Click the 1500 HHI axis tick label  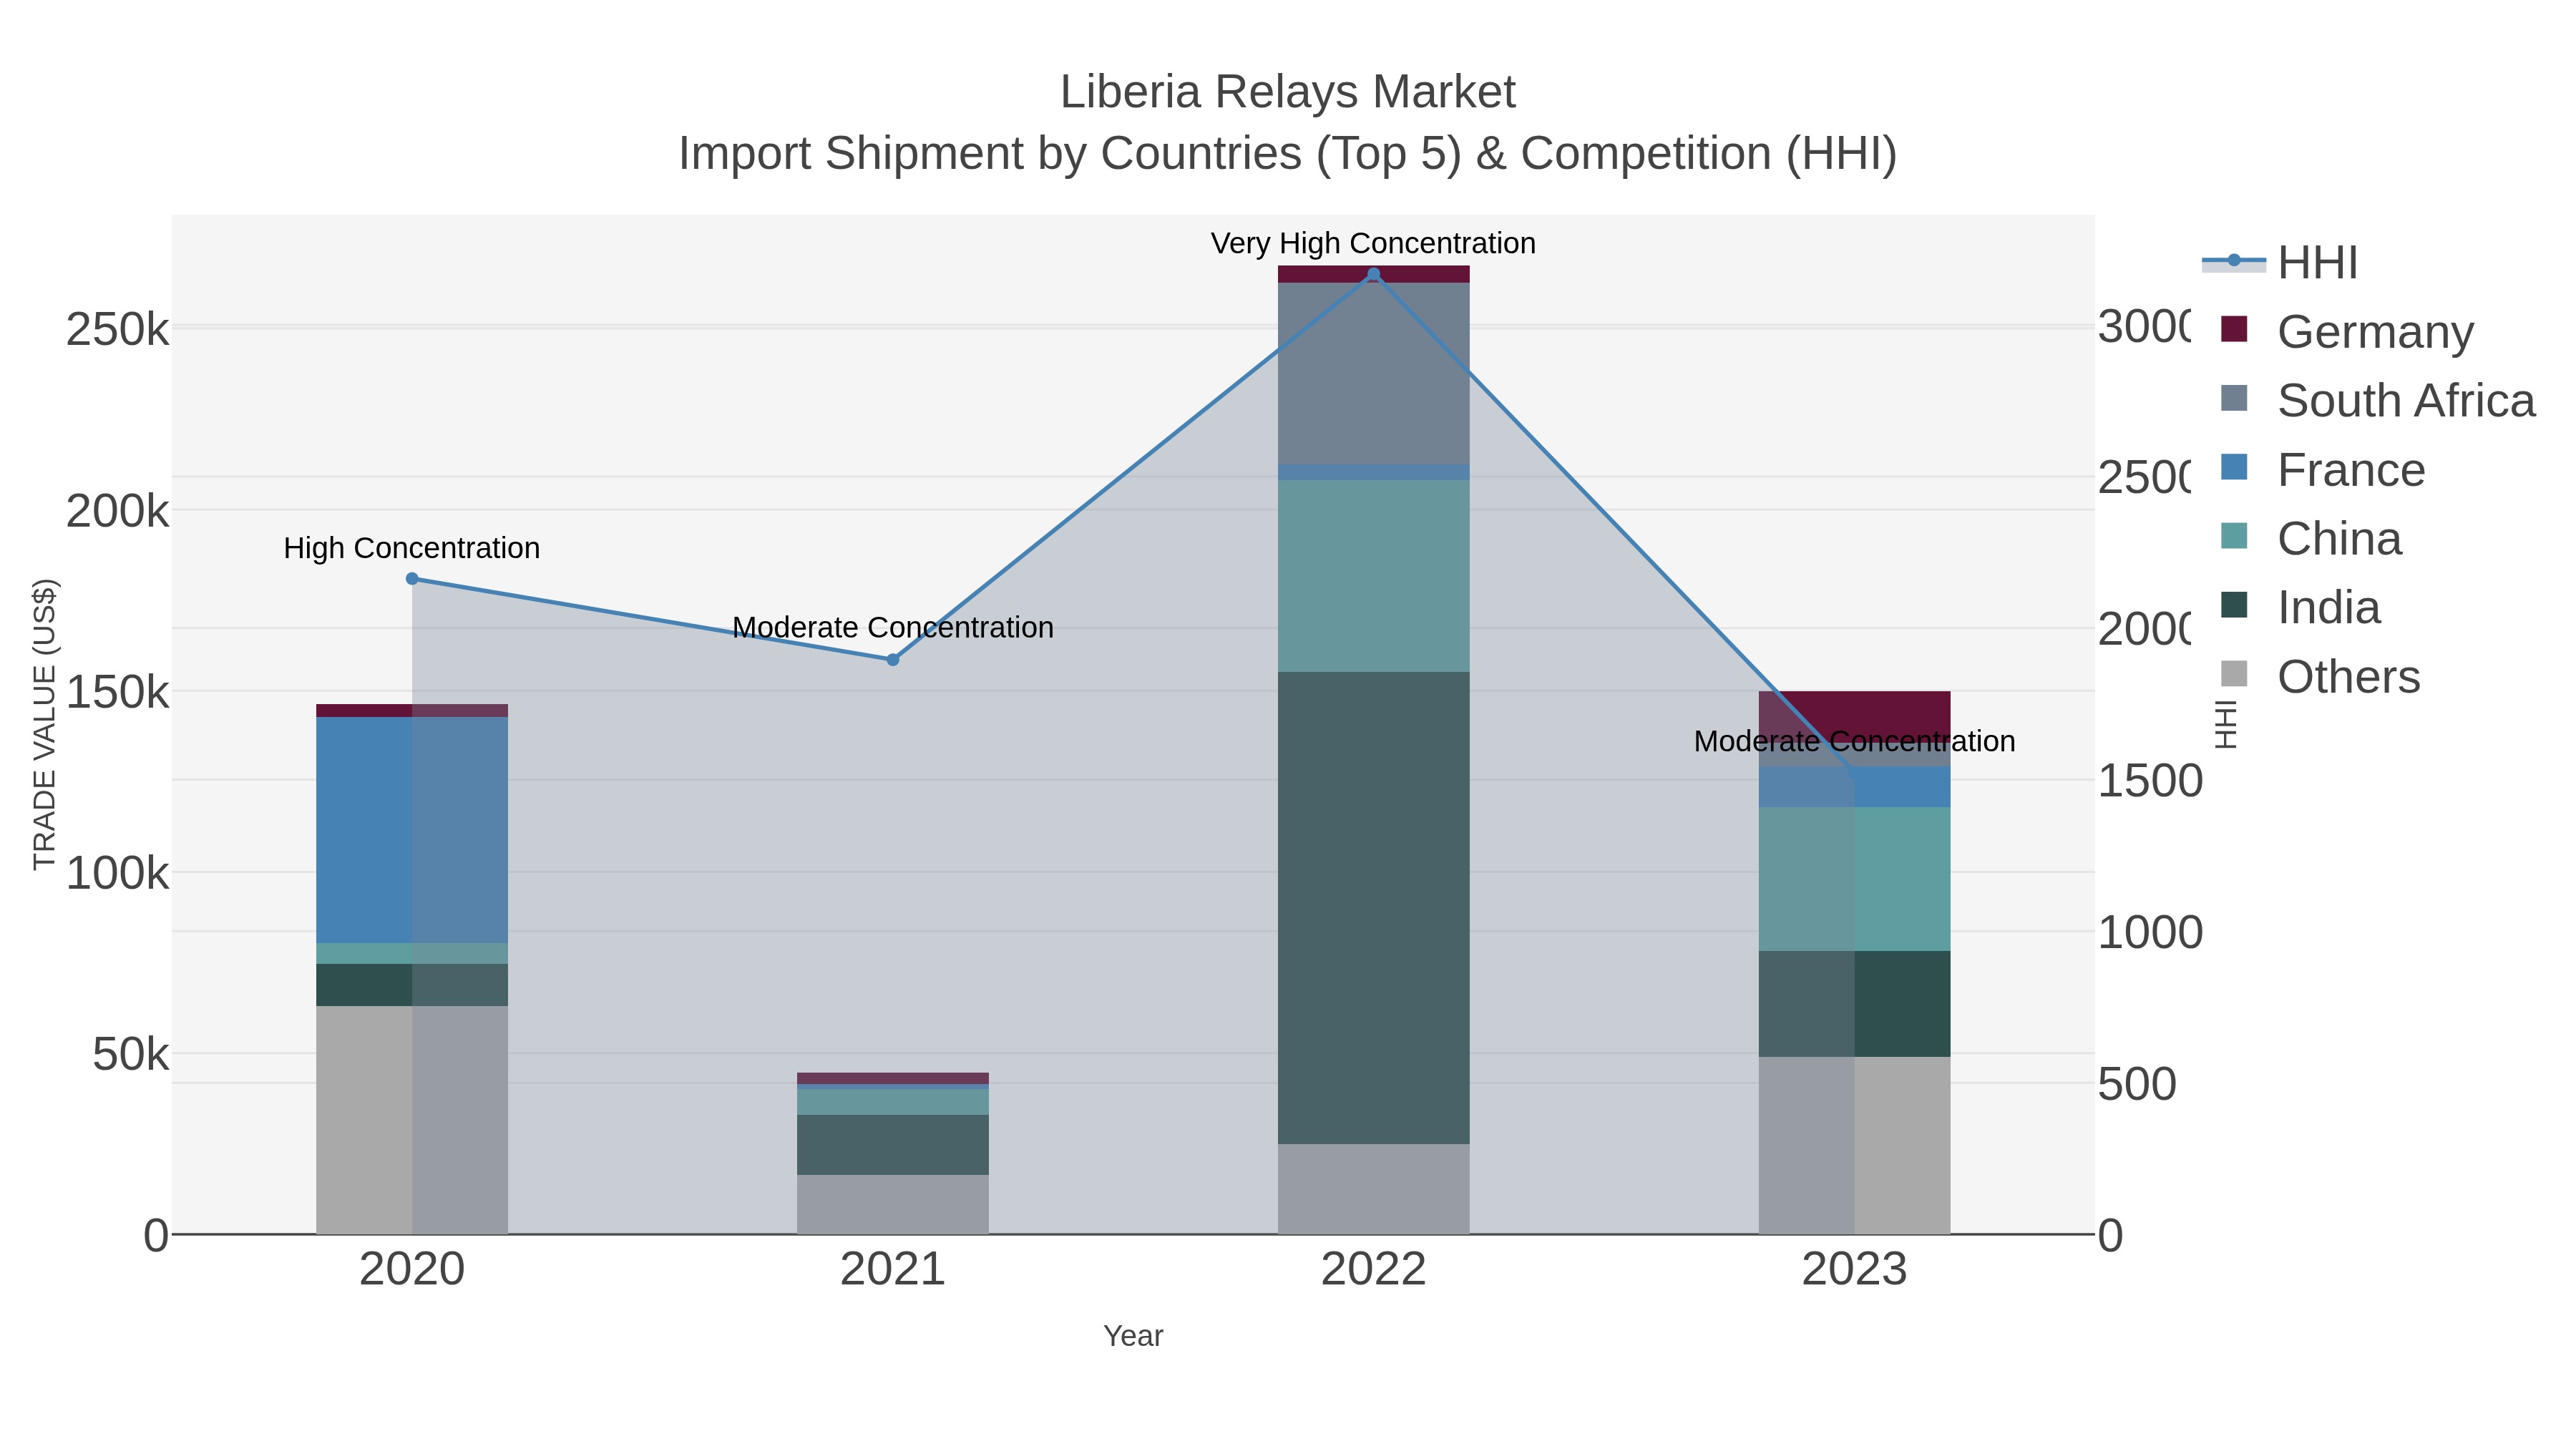pyautogui.click(x=2150, y=781)
